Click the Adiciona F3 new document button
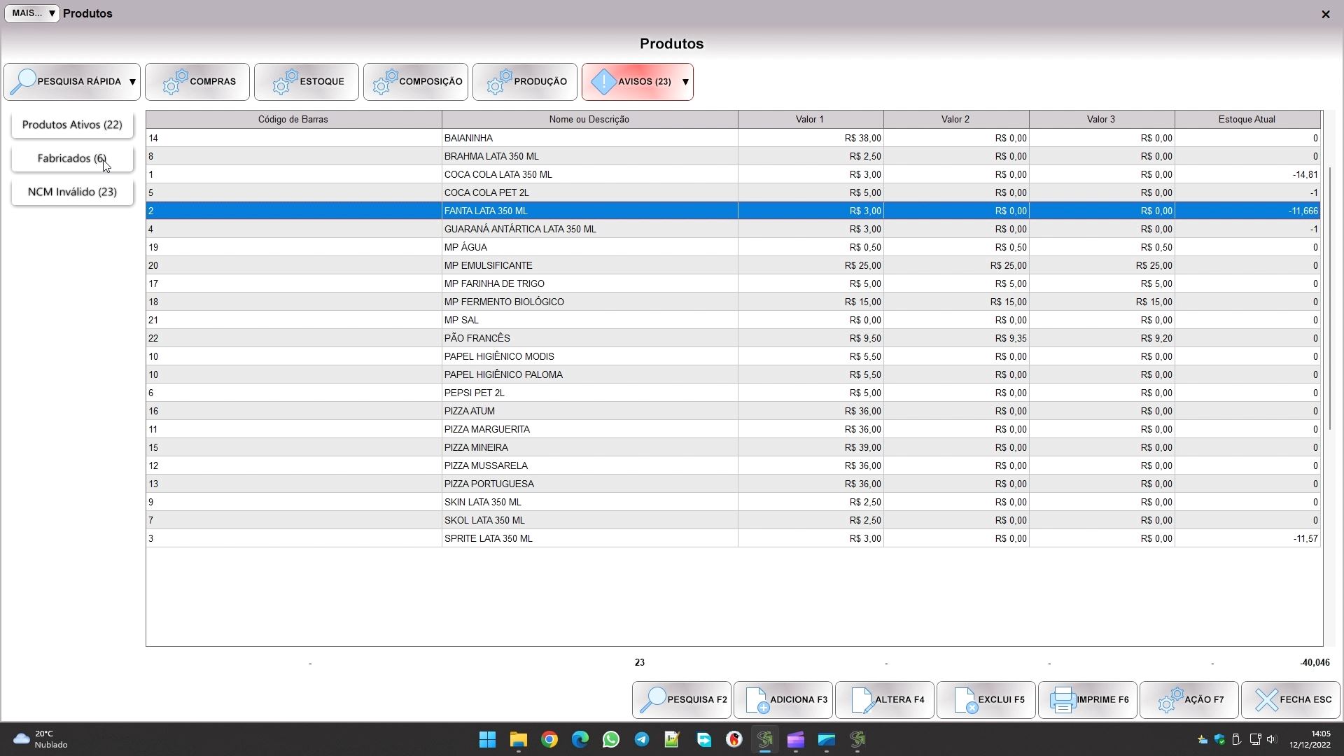 click(783, 699)
